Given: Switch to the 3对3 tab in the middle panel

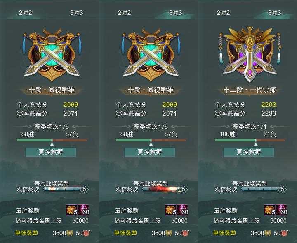Looking at the screenshot, I should (176, 13).
